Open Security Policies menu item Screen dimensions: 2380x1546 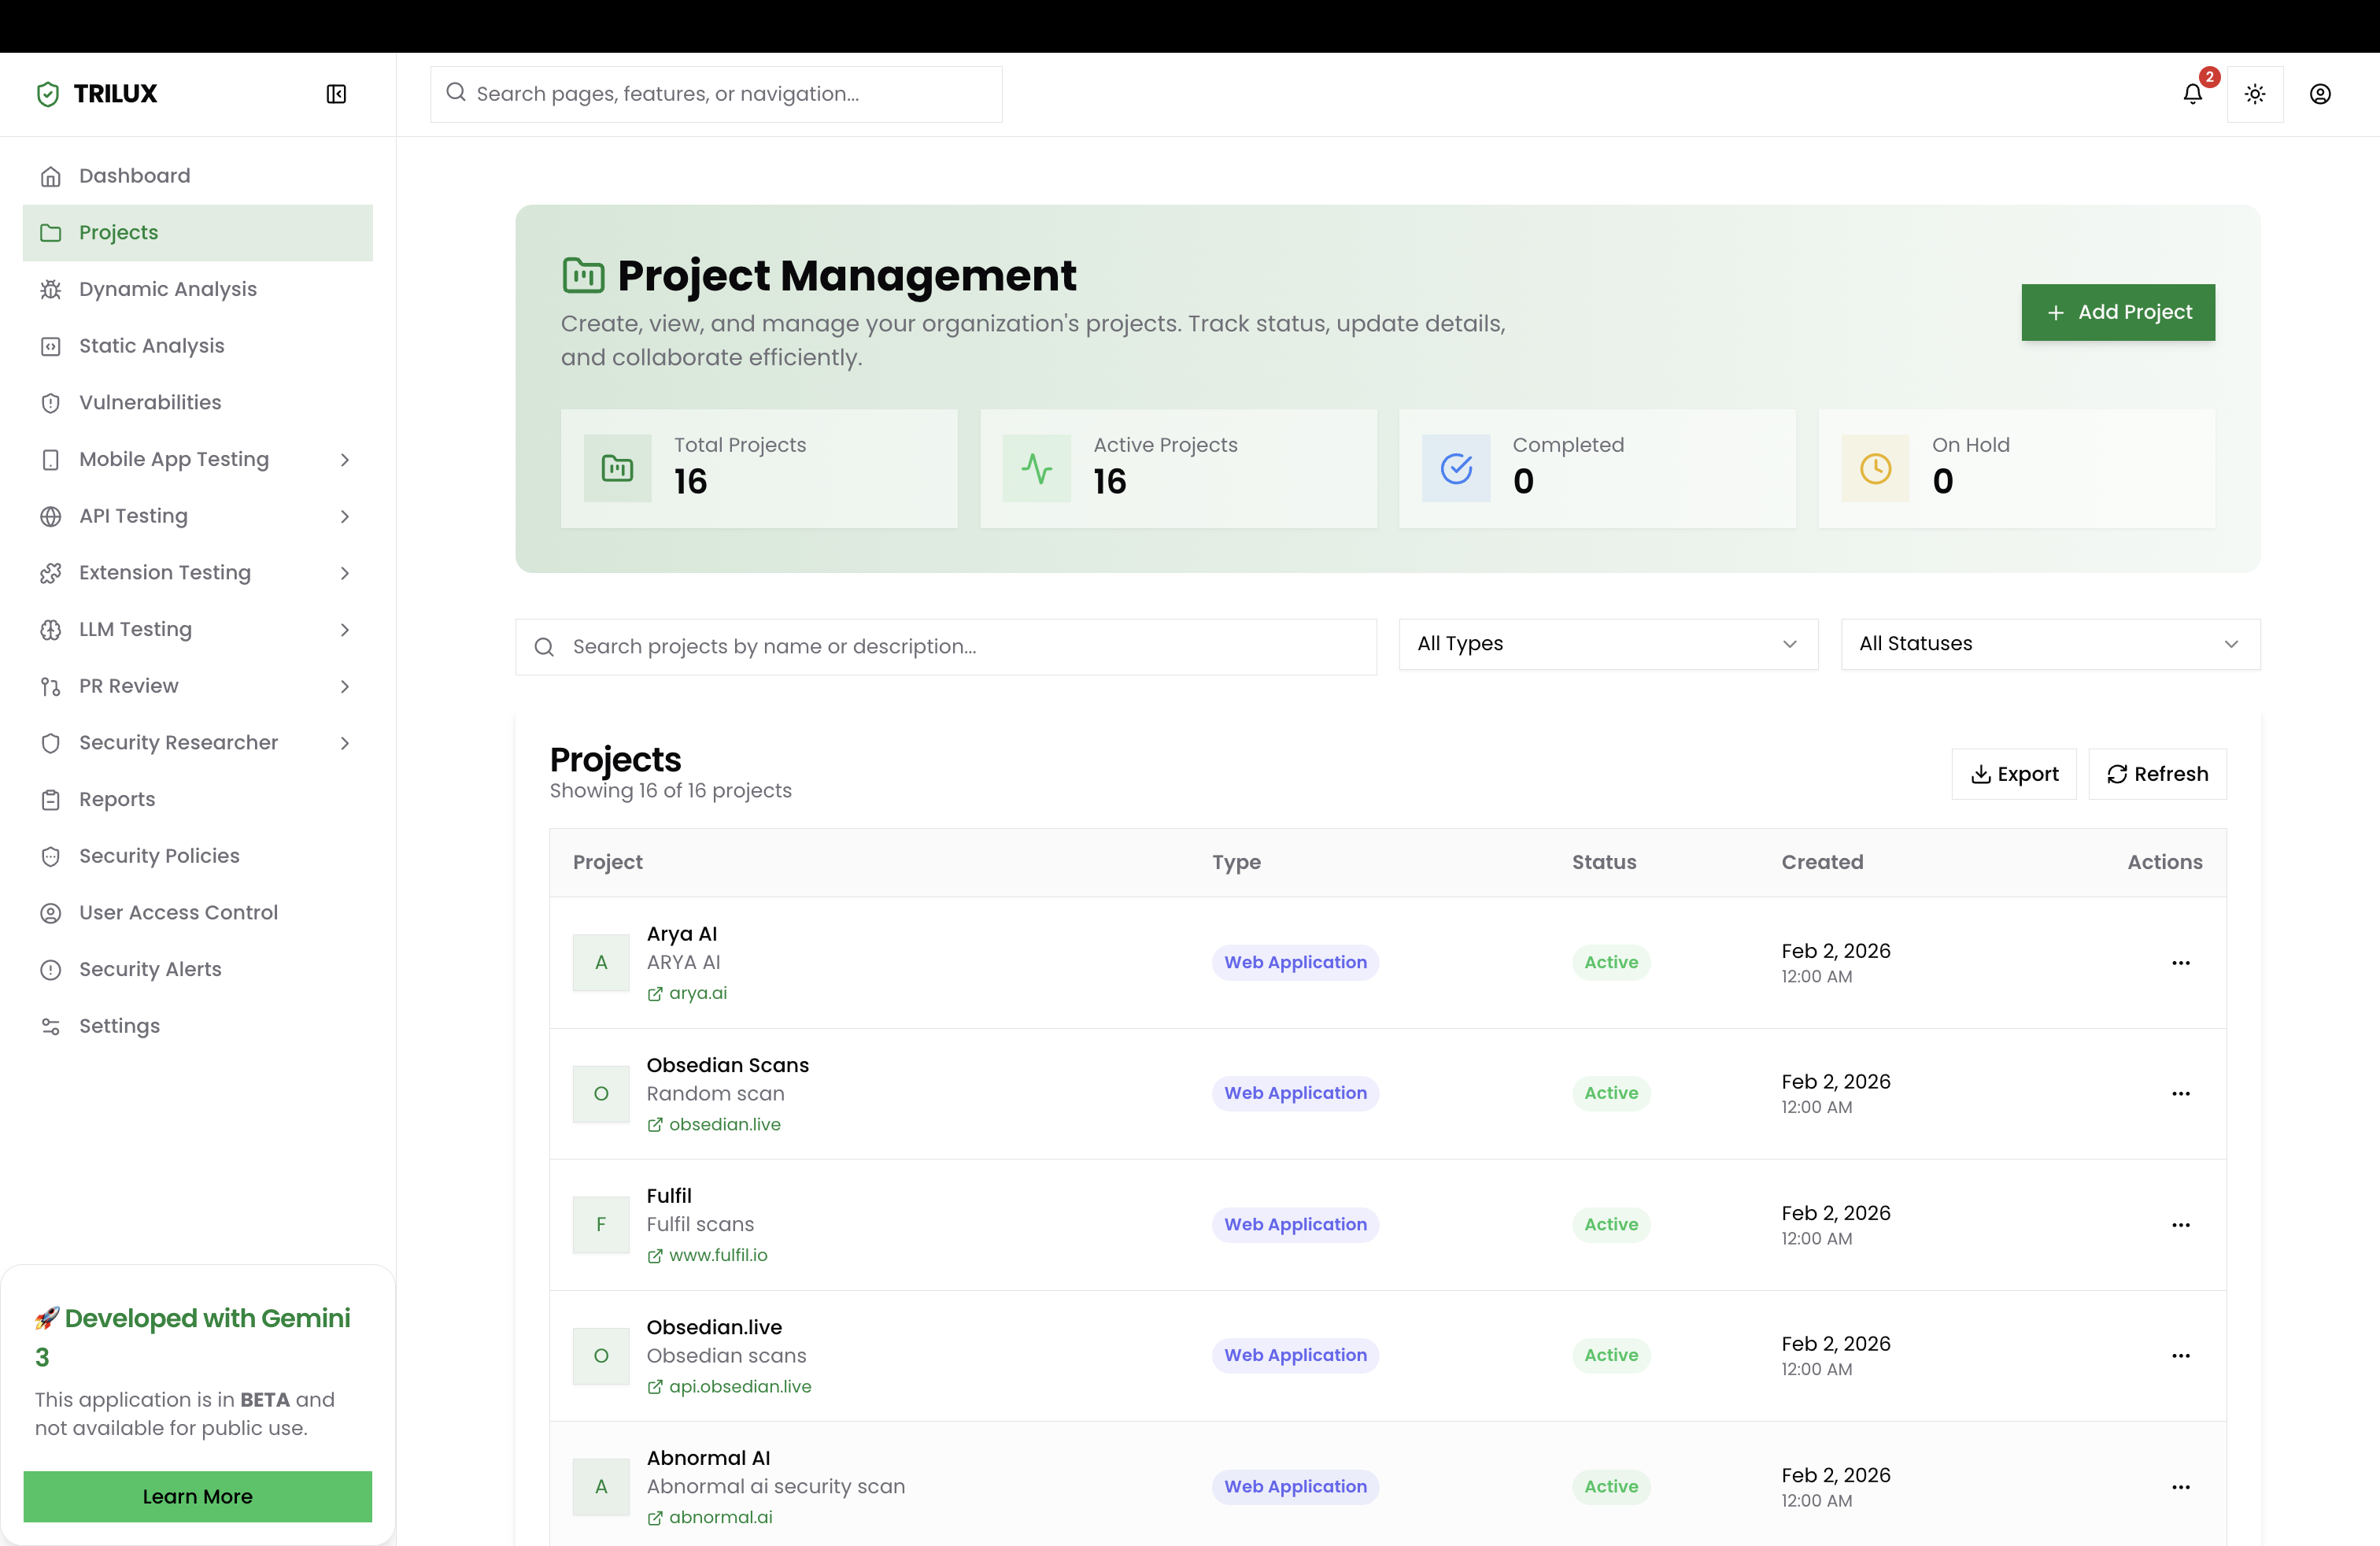[x=159, y=856]
